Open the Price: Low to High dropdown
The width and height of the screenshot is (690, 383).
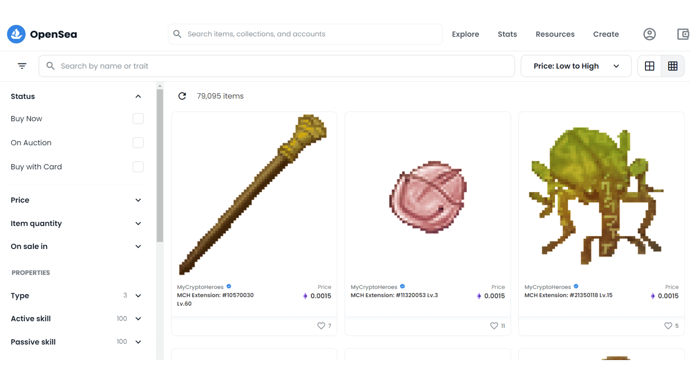(x=576, y=66)
